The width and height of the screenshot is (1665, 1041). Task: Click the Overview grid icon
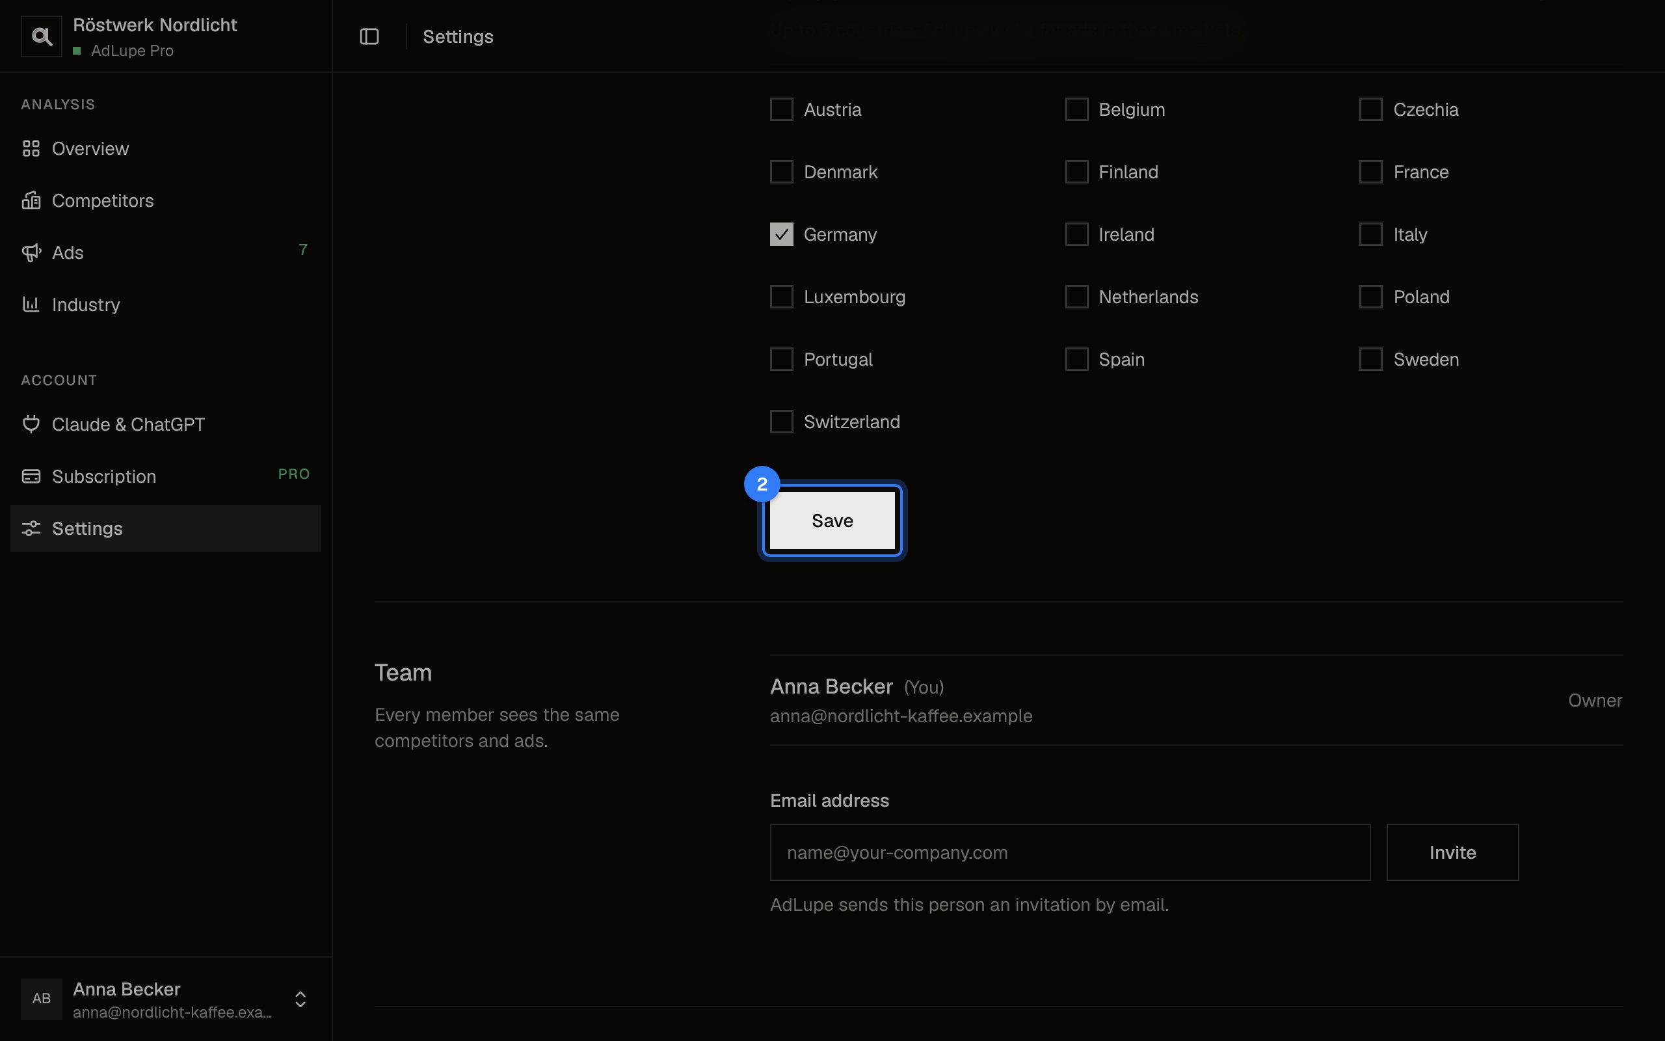31,148
